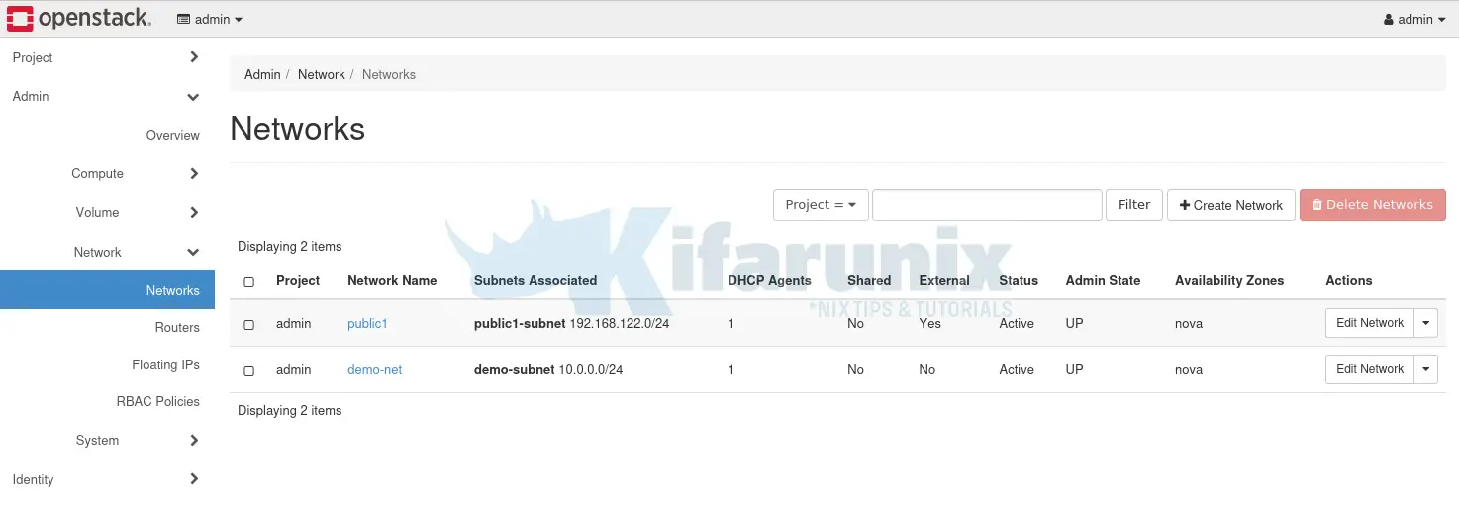Expand the System sidebar group
This screenshot has width=1459, height=515.
(136, 440)
